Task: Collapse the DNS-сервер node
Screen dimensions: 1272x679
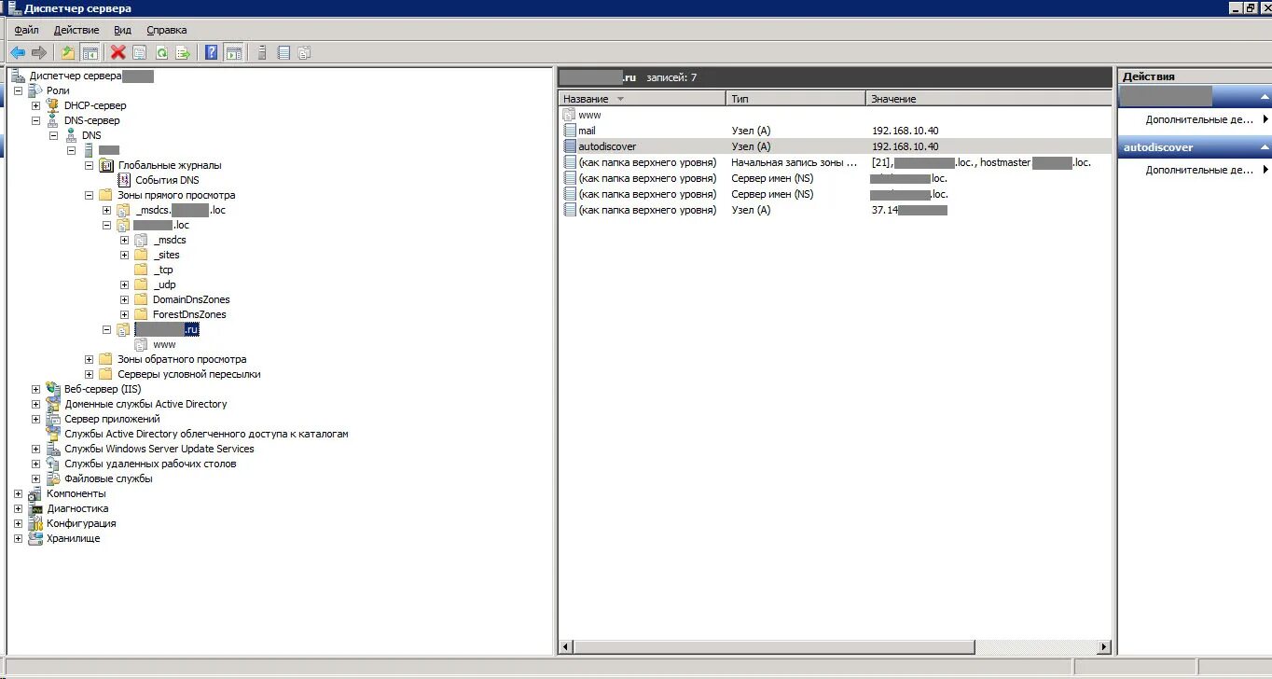Action: pos(35,120)
